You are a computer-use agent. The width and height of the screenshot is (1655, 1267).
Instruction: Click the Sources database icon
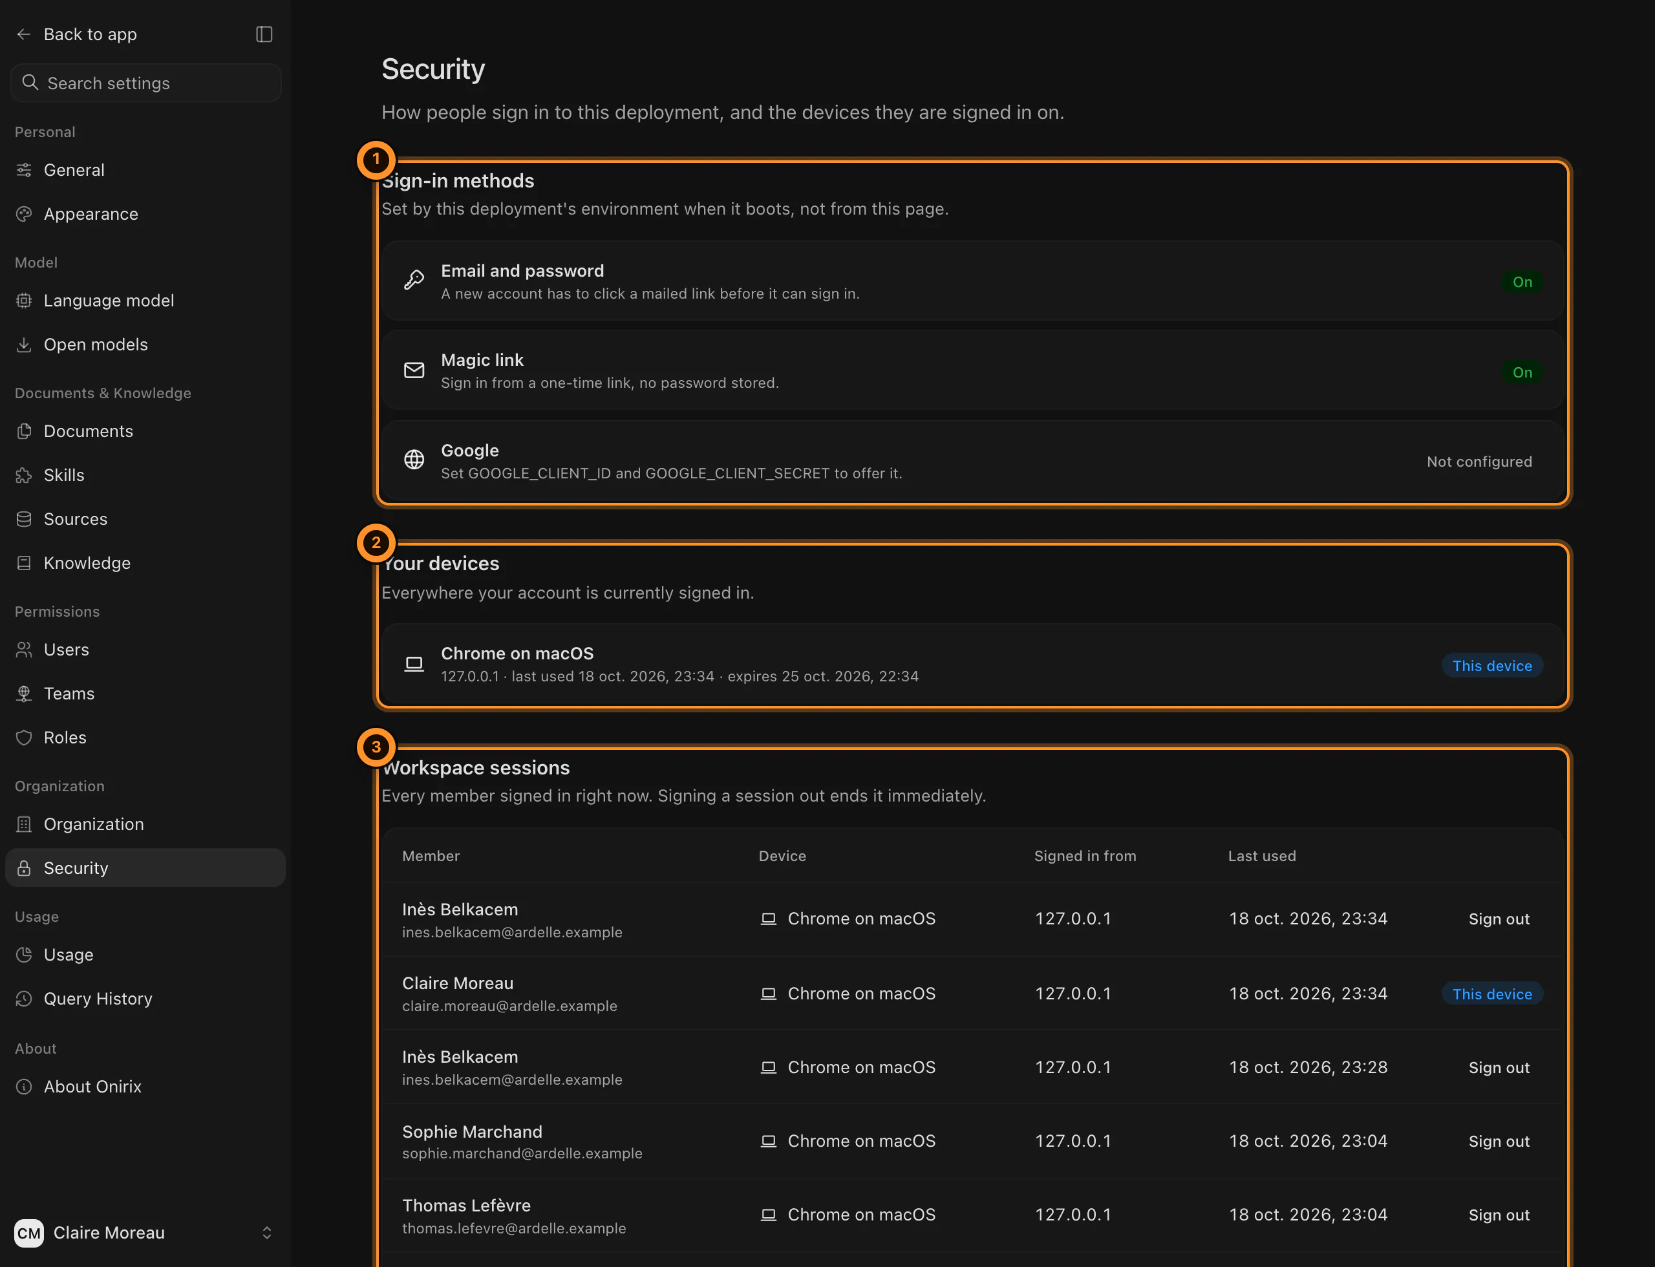coord(24,519)
